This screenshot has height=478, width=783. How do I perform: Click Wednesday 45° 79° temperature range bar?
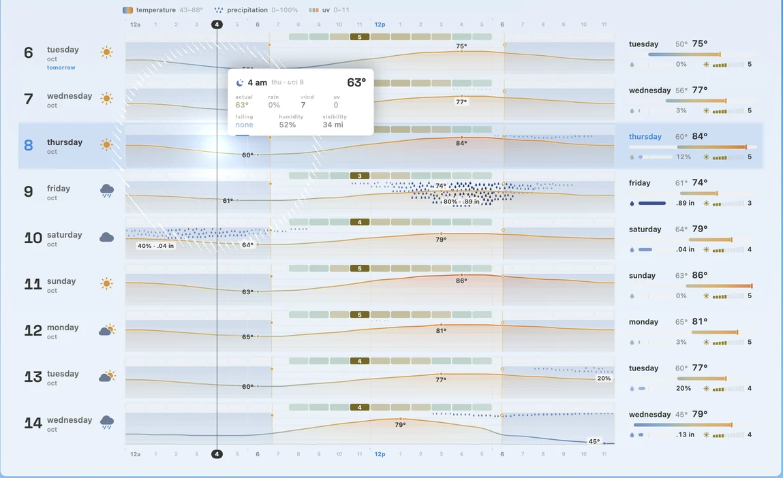pyautogui.click(x=683, y=425)
